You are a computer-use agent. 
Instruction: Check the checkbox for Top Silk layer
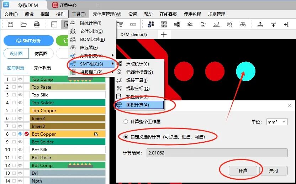[14, 95]
